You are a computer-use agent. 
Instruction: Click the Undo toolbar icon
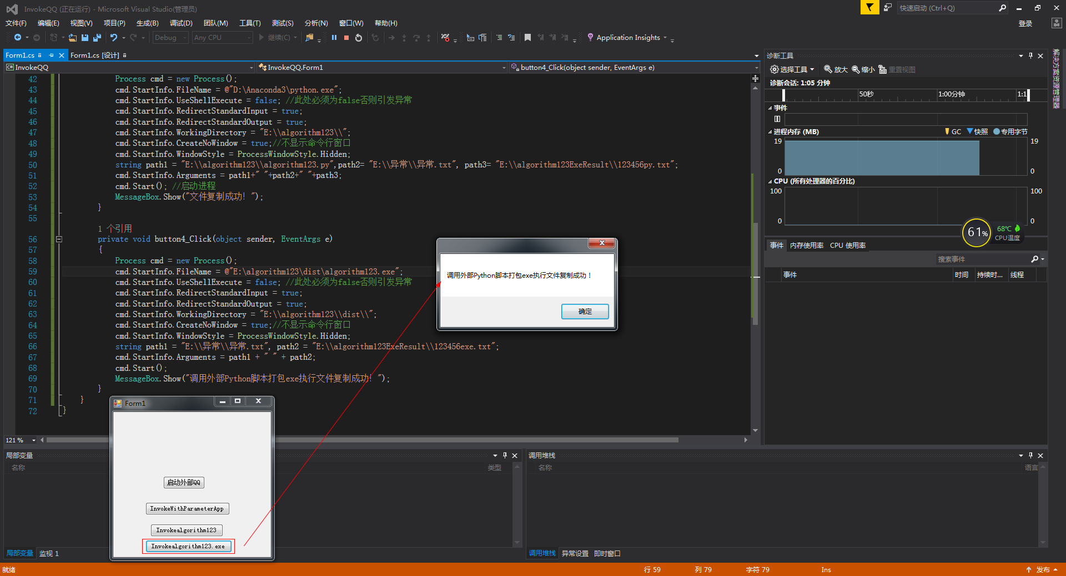(x=113, y=37)
